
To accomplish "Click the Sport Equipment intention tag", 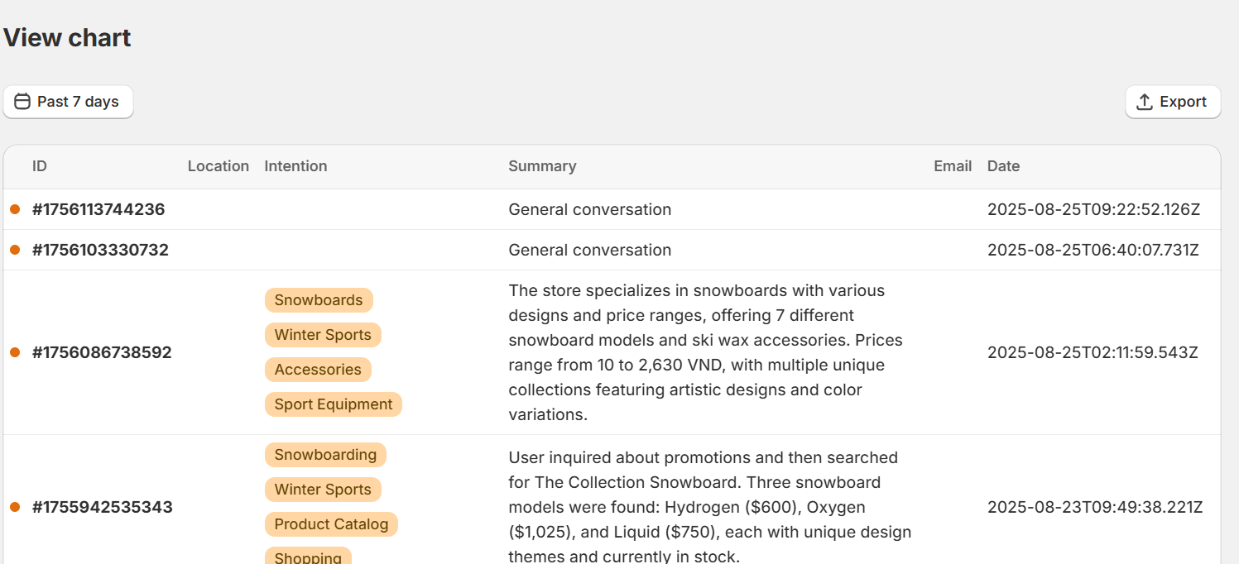I will tap(333, 404).
